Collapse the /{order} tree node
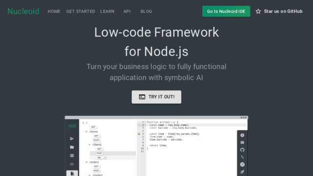Viewport: 313px width, 176px height. click(x=89, y=175)
